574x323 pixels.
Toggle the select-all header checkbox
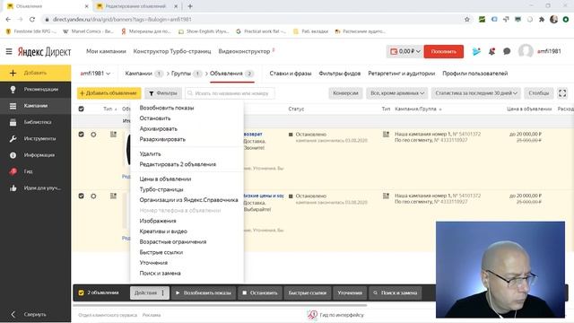click(x=82, y=109)
